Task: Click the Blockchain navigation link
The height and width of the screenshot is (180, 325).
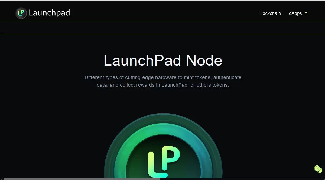Action: (269, 13)
